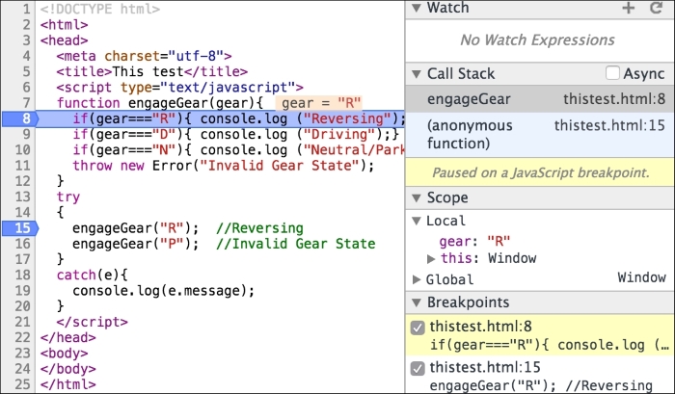Viewport: 675px width, 394px height.
Task: Click the "Paused on a JavaScript breakpoint" message
Action: 540,172
